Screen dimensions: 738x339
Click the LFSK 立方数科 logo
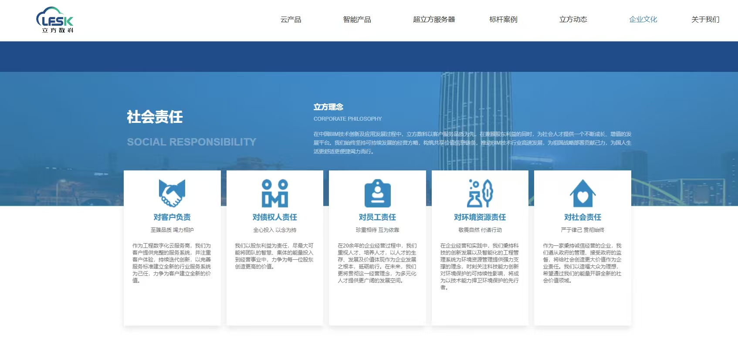(55, 20)
